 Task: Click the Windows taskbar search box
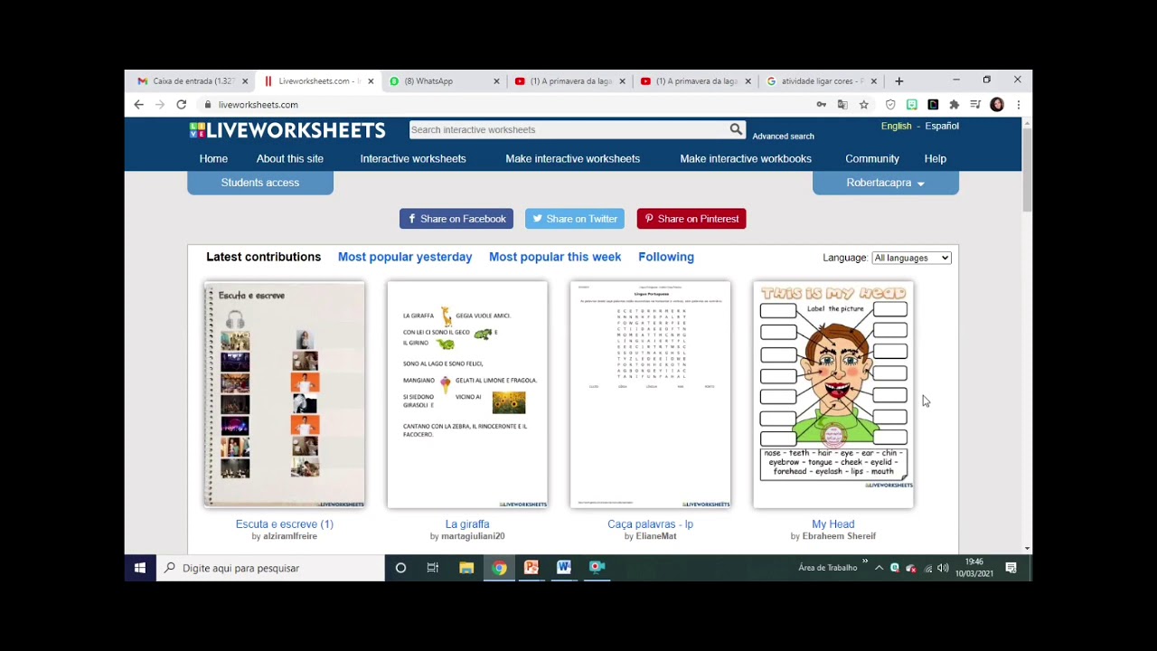(270, 568)
